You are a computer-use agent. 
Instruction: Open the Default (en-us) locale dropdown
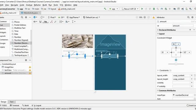point(92,17)
